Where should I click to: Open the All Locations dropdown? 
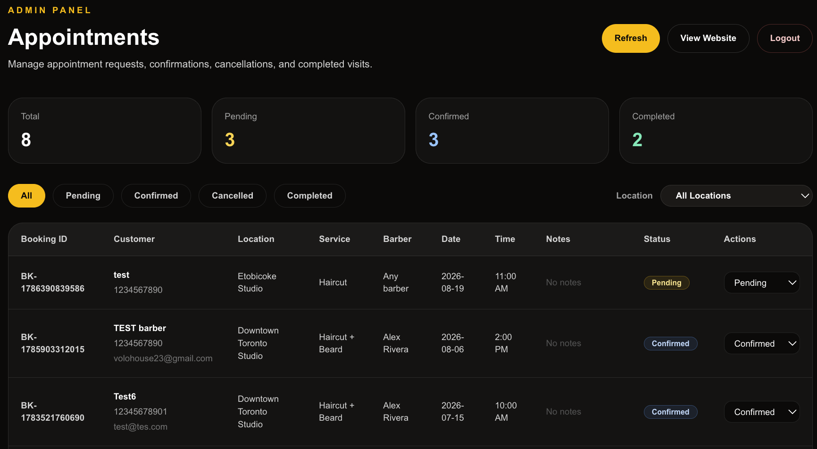[x=736, y=196]
